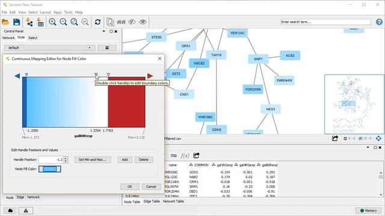The width and height of the screenshot is (385, 216).
Task: Open the File menu
Action: tap(4, 12)
